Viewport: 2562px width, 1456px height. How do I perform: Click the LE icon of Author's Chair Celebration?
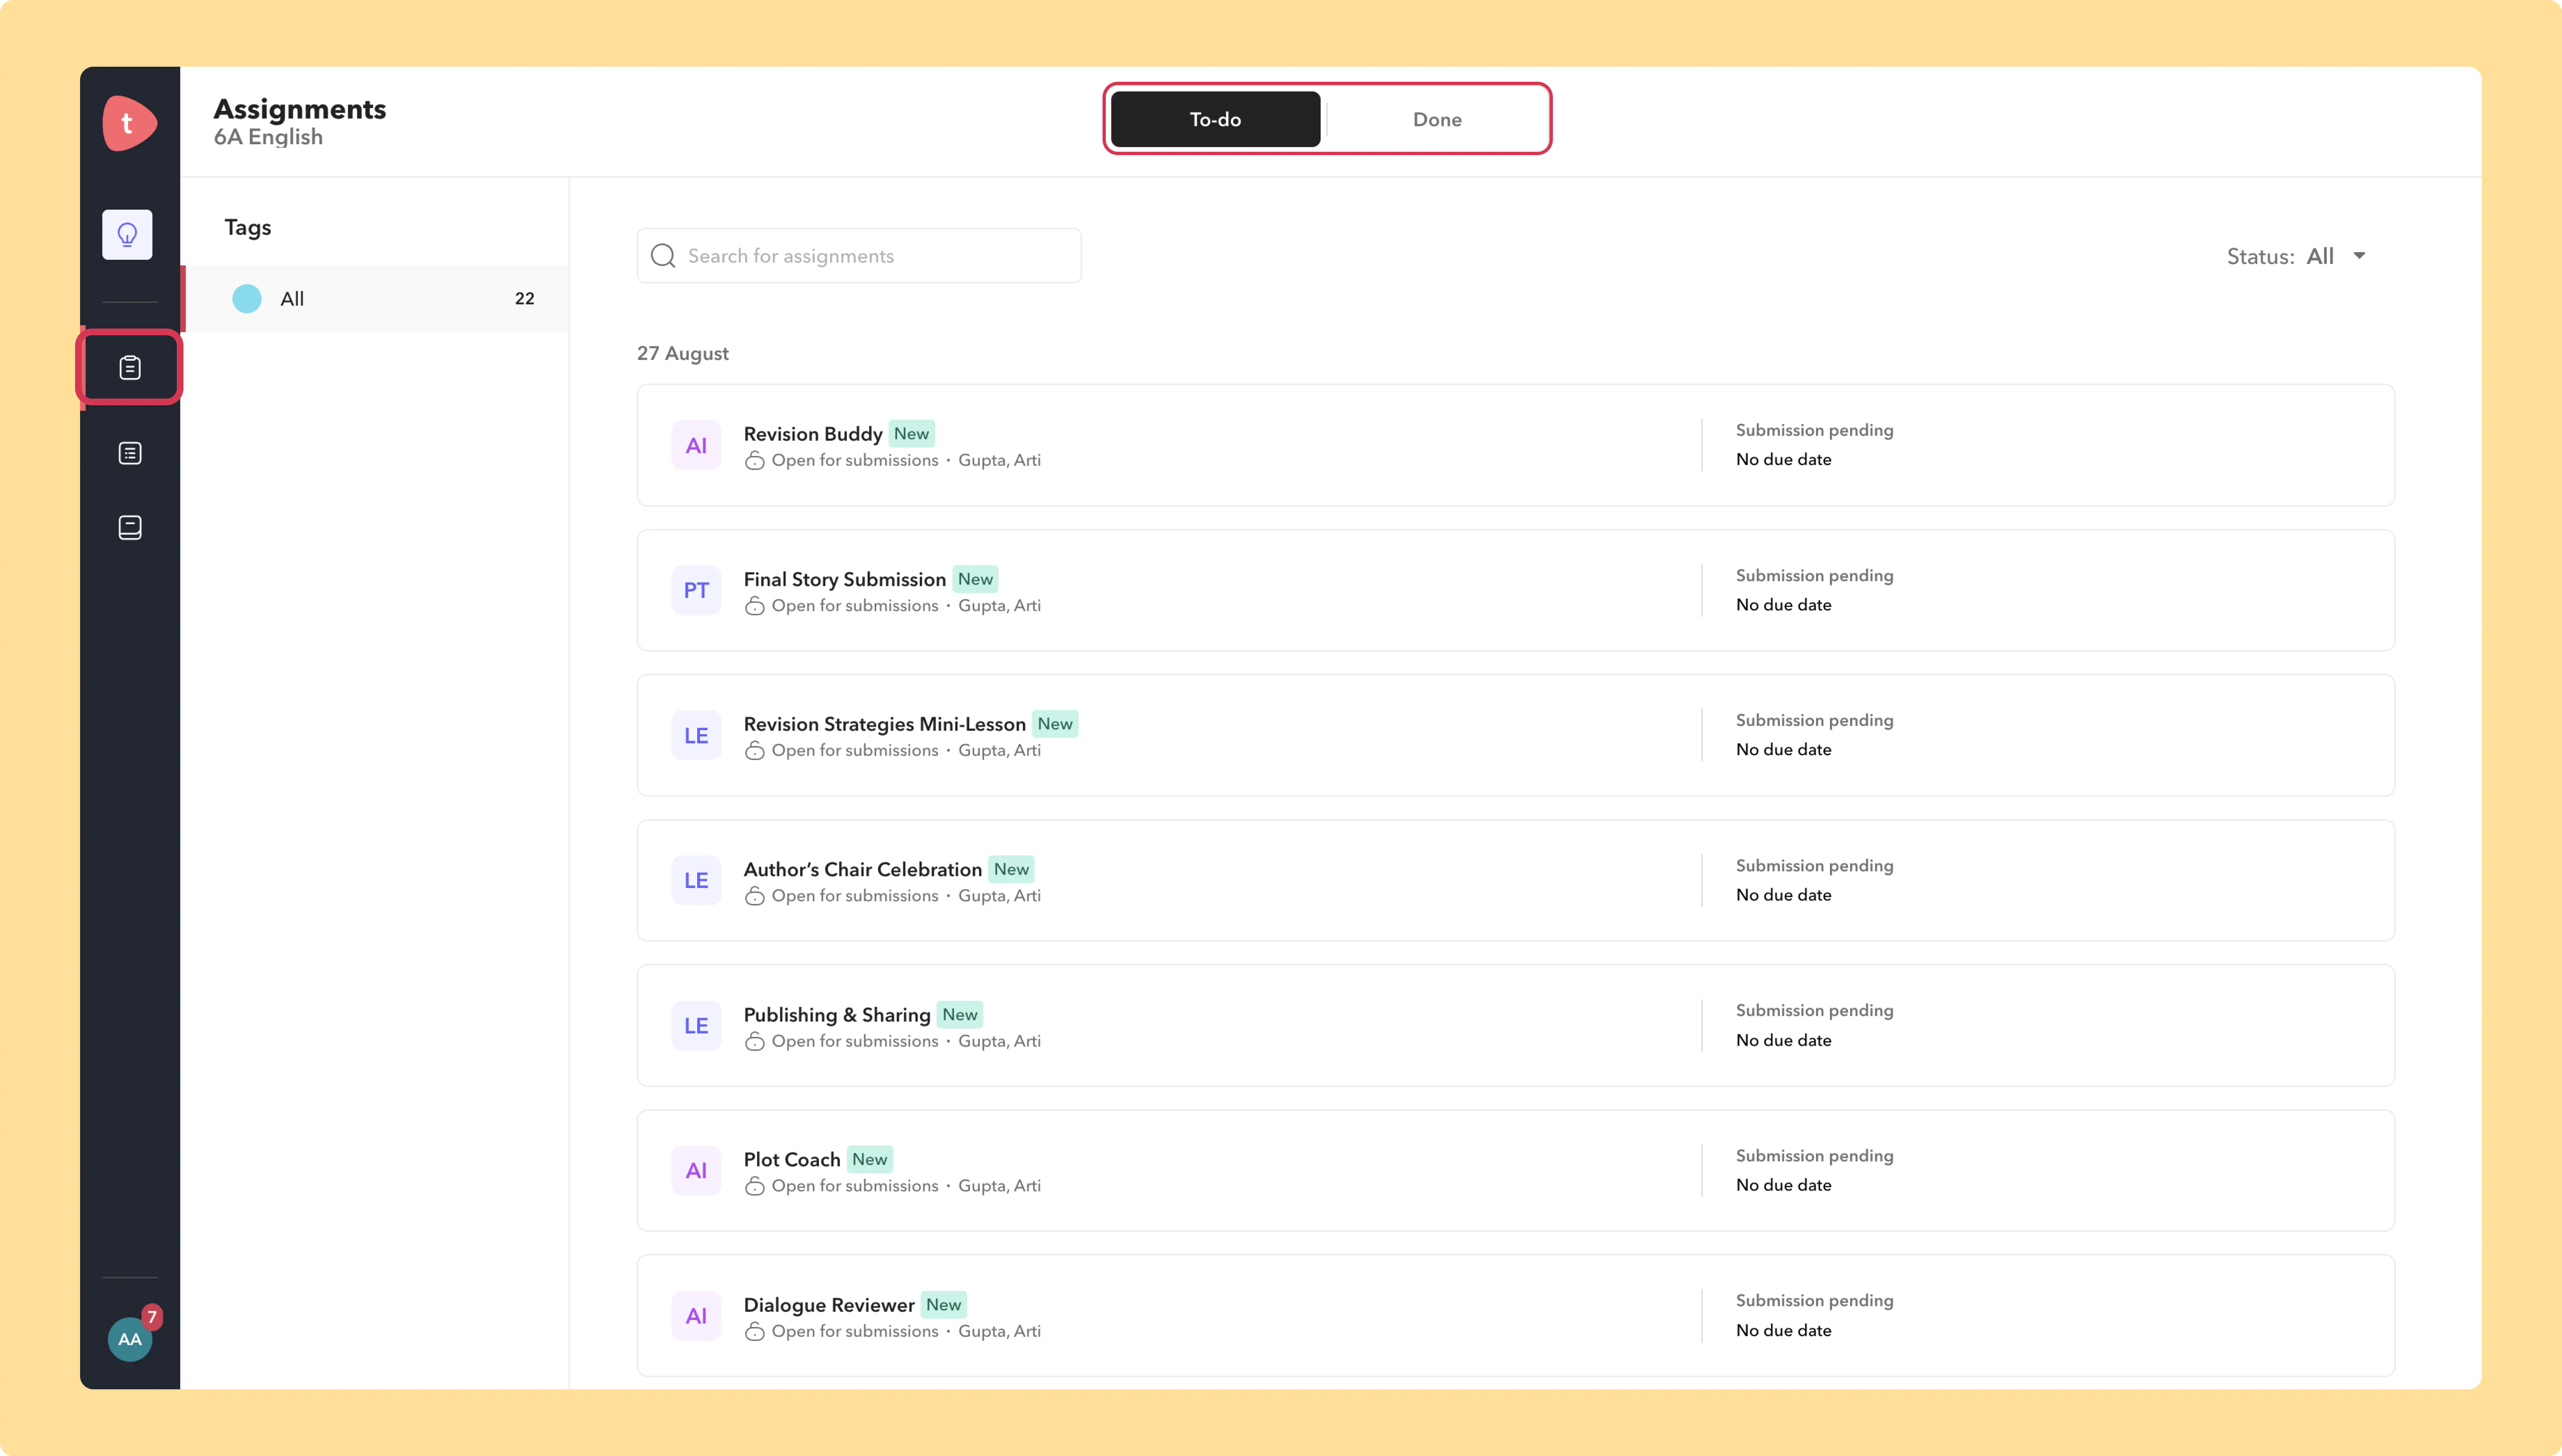pyautogui.click(x=696, y=880)
